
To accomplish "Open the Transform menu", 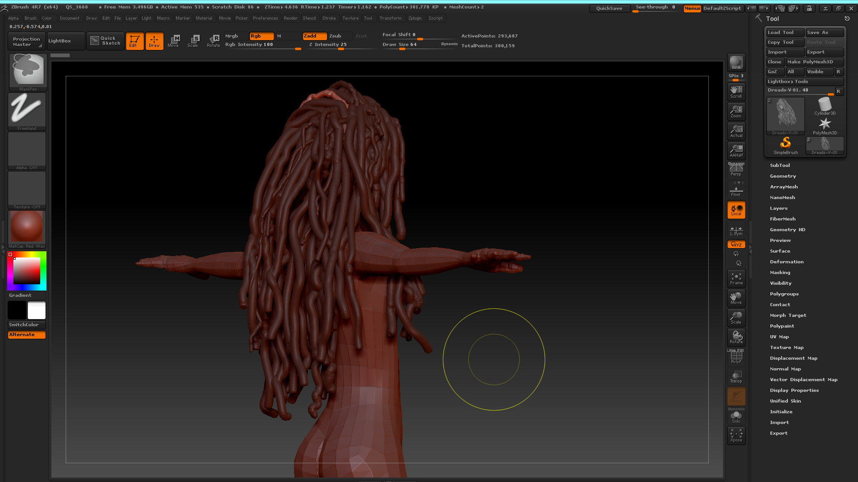I will coord(390,18).
